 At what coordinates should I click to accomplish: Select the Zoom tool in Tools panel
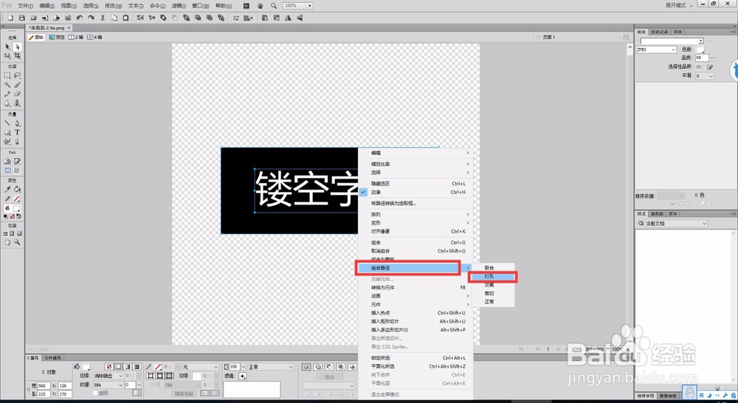18,242
